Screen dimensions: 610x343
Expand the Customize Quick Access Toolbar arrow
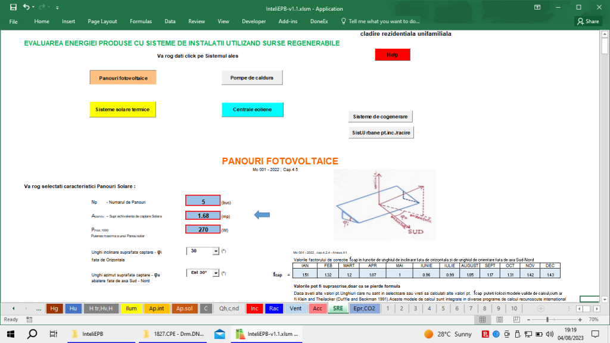tap(57, 8)
